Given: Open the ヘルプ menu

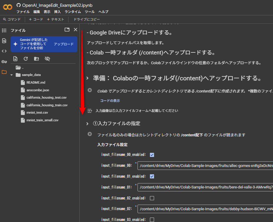Looking at the screenshot, I should coord(103,12).
